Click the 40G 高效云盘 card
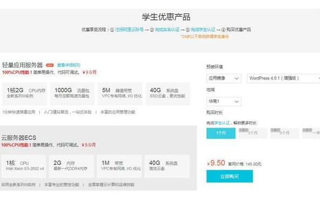This screenshot has width=320, height=197. coord(167,166)
